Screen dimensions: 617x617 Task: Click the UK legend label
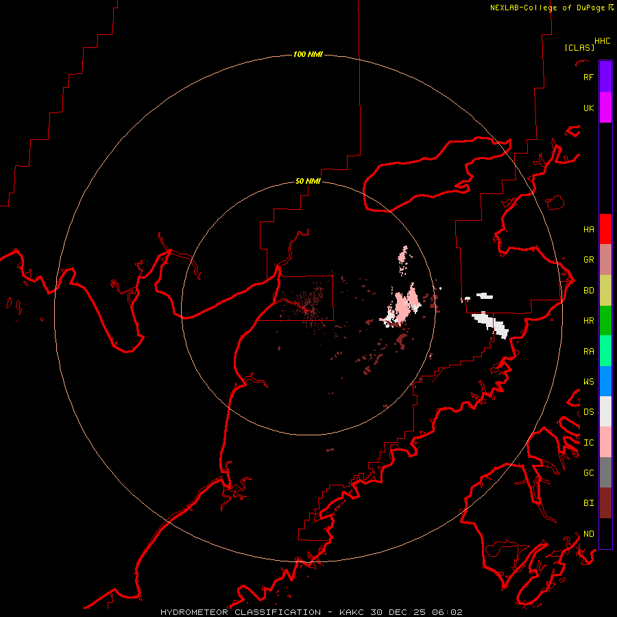(588, 108)
